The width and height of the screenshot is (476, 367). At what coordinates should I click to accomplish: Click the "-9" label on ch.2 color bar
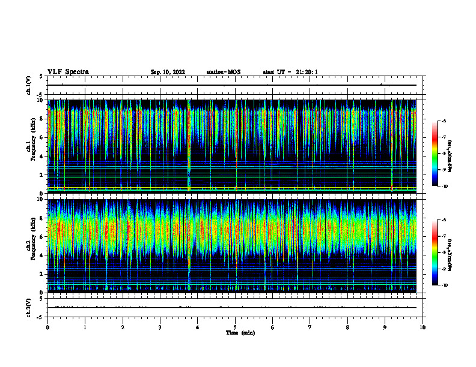(x=444, y=269)
